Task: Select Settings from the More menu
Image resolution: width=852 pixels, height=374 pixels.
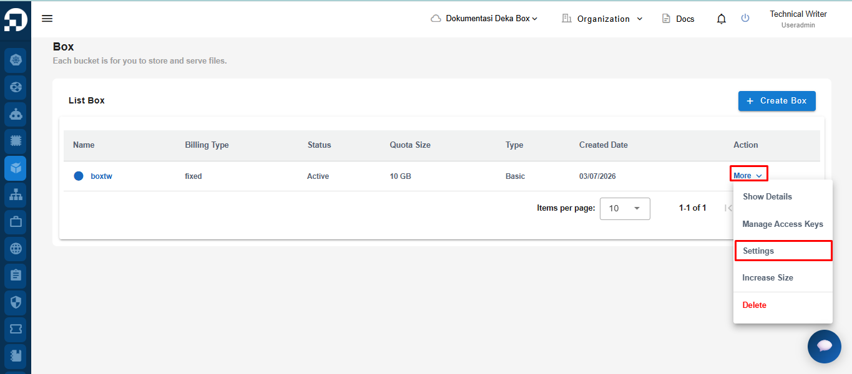Action: pos(783,251)
